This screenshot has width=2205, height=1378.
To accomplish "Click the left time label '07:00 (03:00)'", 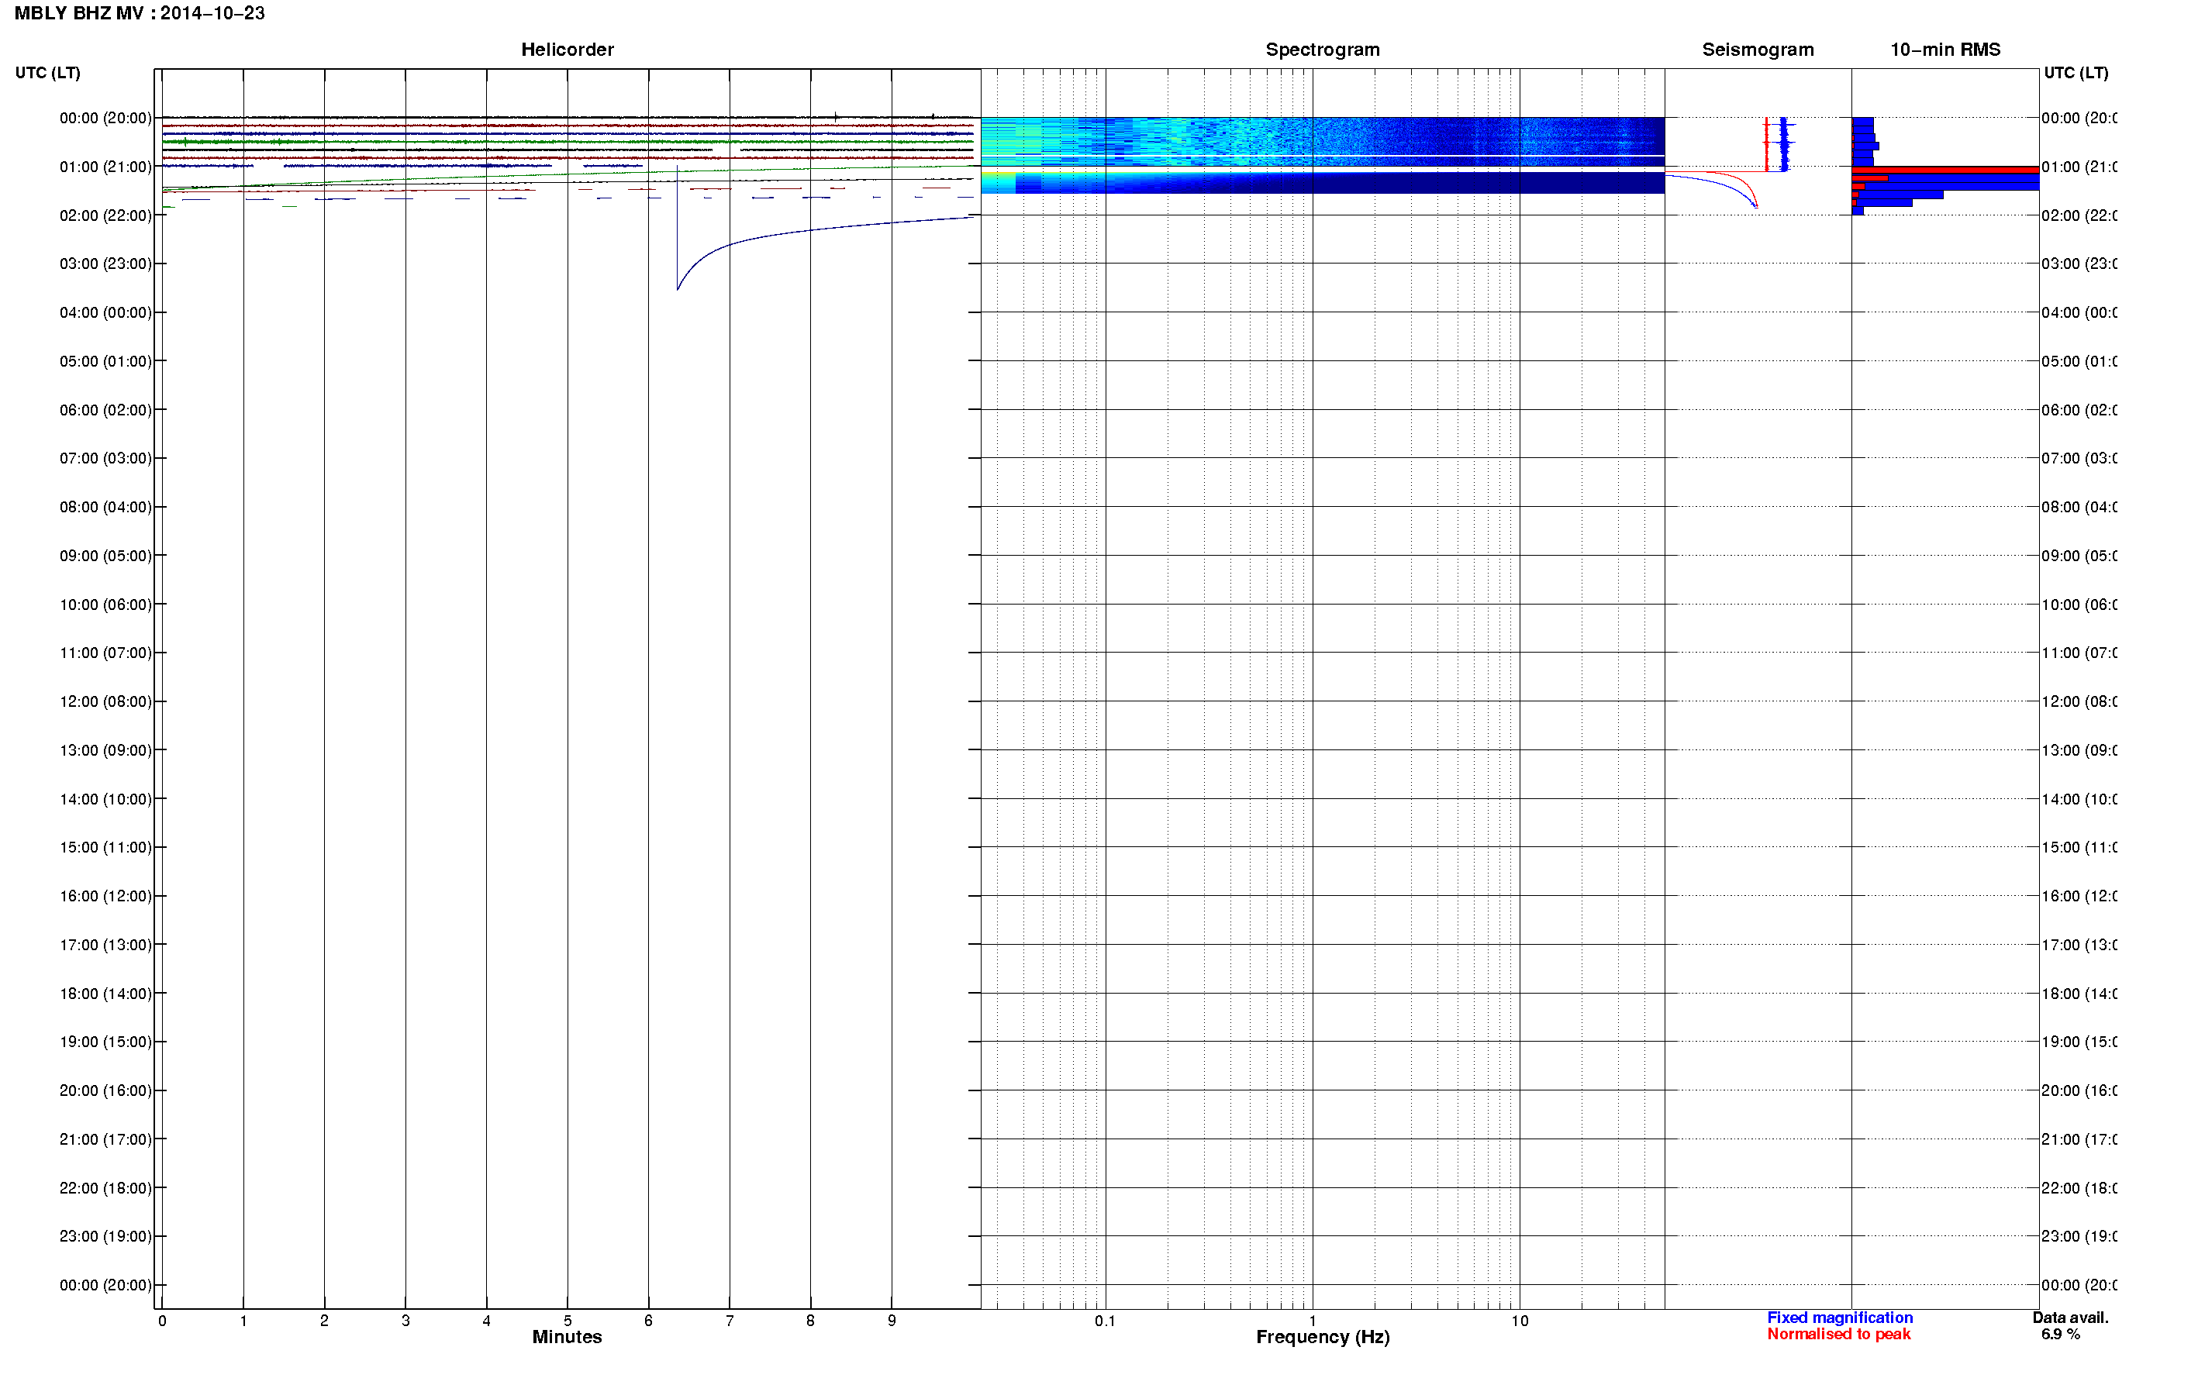I will point(105,458).
